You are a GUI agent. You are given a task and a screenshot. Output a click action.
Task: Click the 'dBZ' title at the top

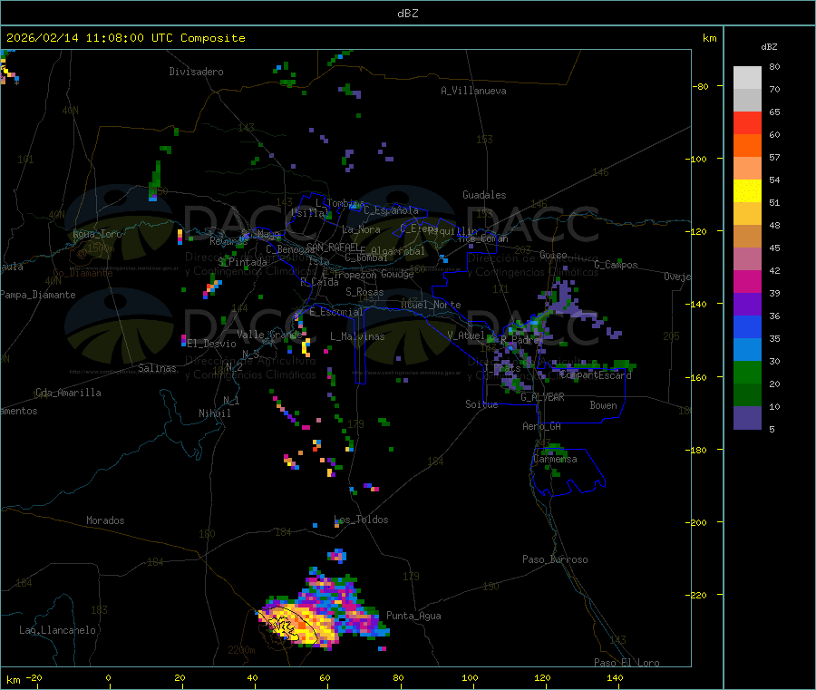coord(407,13)
